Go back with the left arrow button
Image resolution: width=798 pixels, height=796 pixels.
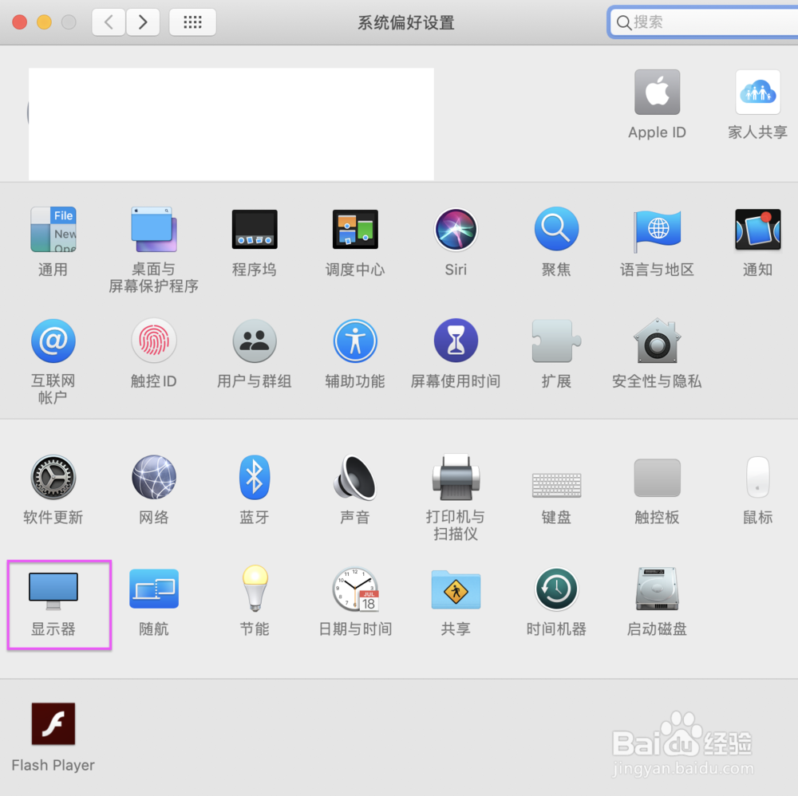point(109,22)
